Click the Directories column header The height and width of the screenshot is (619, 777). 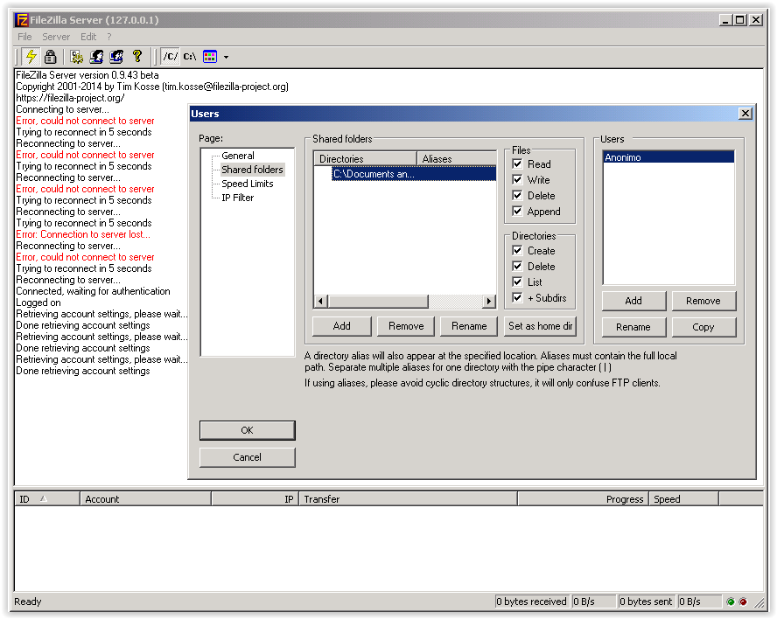365,159
